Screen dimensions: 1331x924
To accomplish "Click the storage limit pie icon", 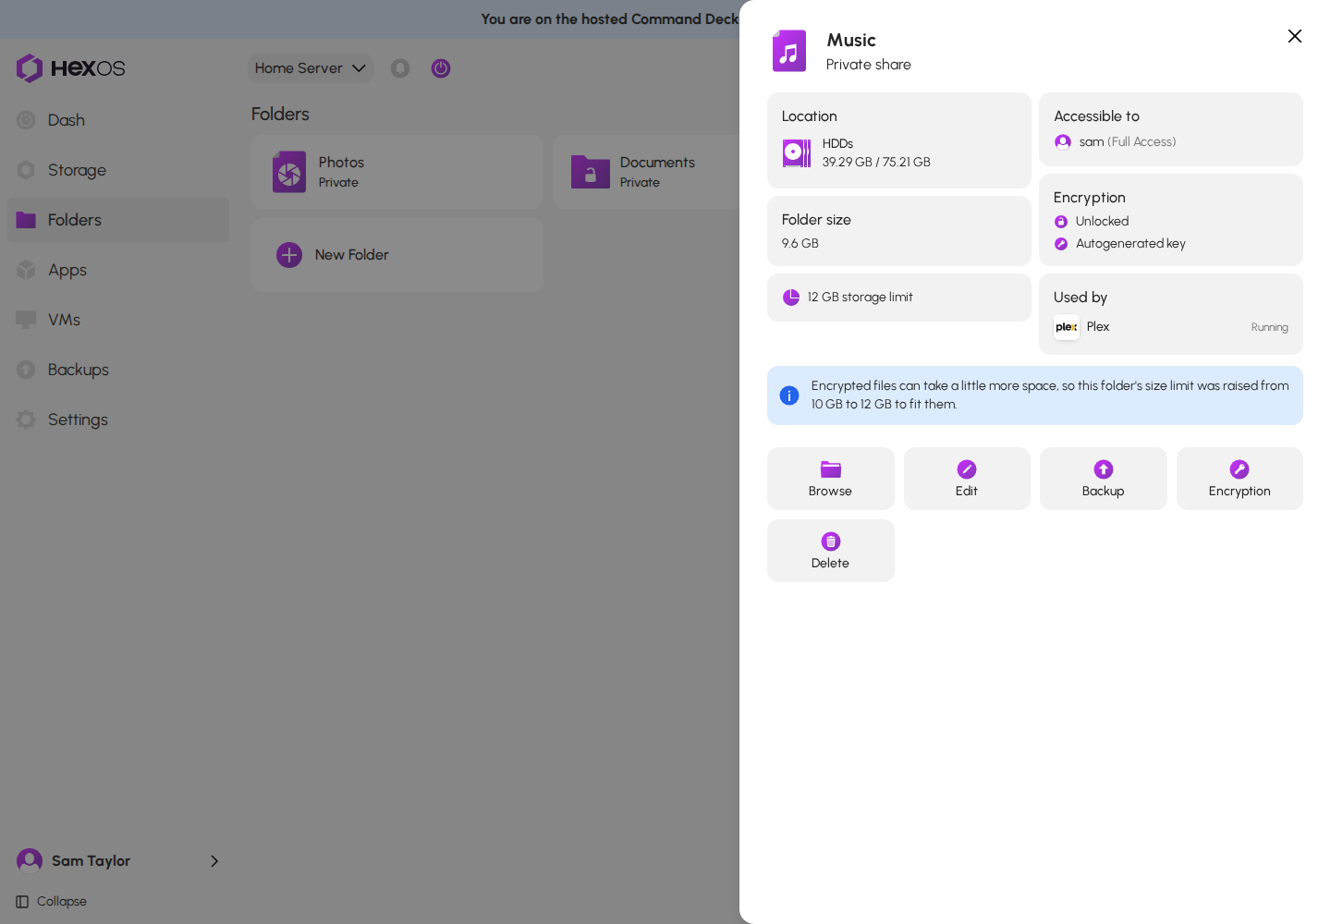I will tap(791, 298).
